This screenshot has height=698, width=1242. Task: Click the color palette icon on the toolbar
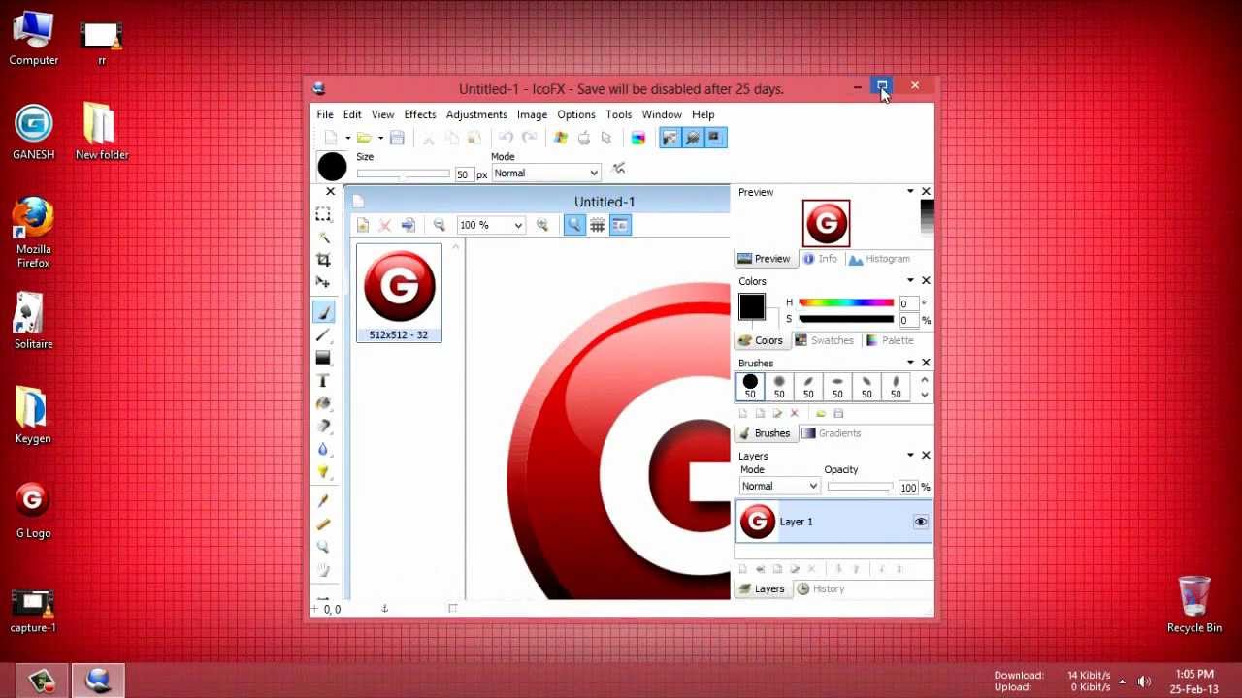(639, 137)
